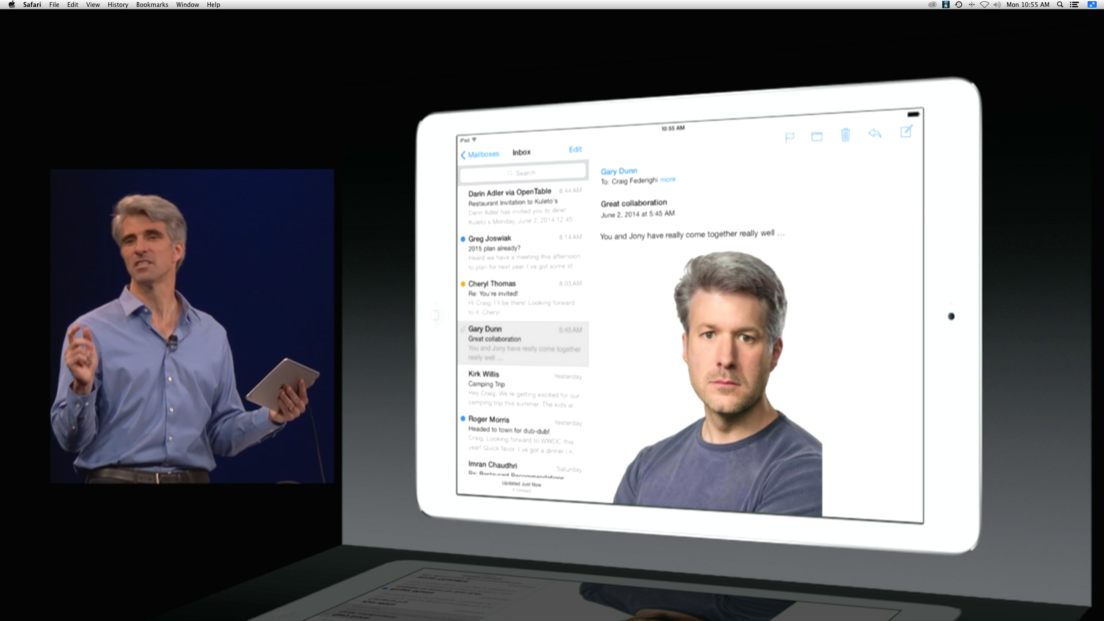
Task: Click the blue 'more' link in header
Action: pyautogui.click(x=668, y=179)
